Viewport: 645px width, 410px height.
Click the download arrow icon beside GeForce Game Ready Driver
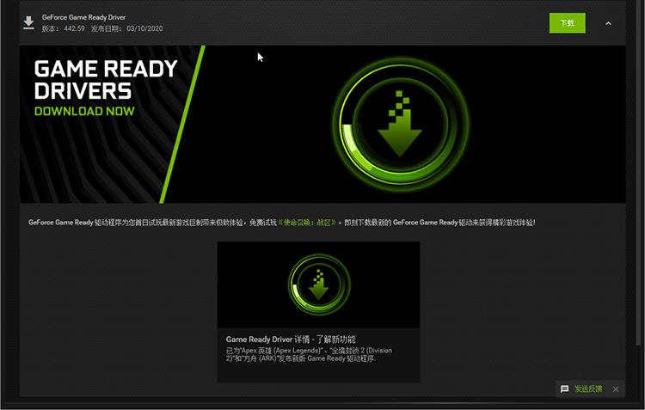coord(28,23)
